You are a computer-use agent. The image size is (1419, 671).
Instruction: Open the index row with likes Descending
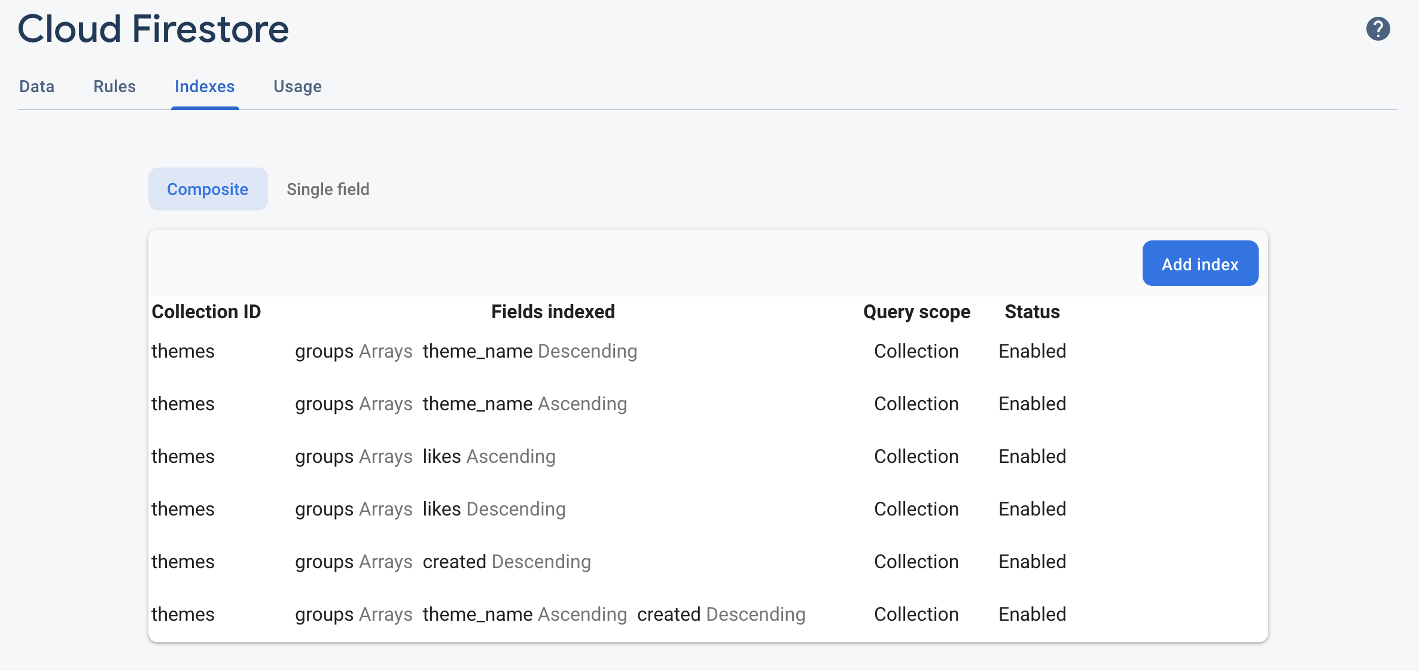point(431,509)
